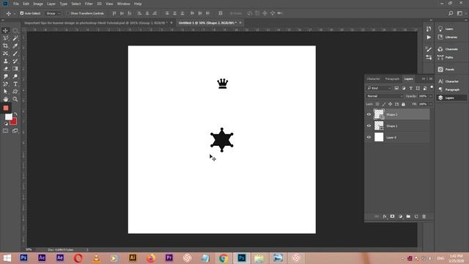The image size is (469, 264).
Task: Select the Clone Stamp tool
Action: pyautogui.click(x=5, y=61)
